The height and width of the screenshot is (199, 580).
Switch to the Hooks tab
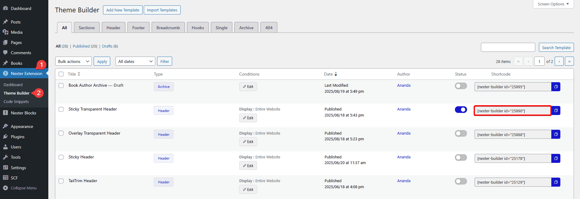[198, 28]
